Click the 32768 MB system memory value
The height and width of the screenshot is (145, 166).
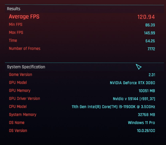click(x=147, y=115)
